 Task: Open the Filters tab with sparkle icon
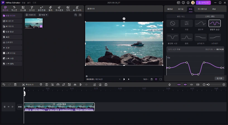51,9
